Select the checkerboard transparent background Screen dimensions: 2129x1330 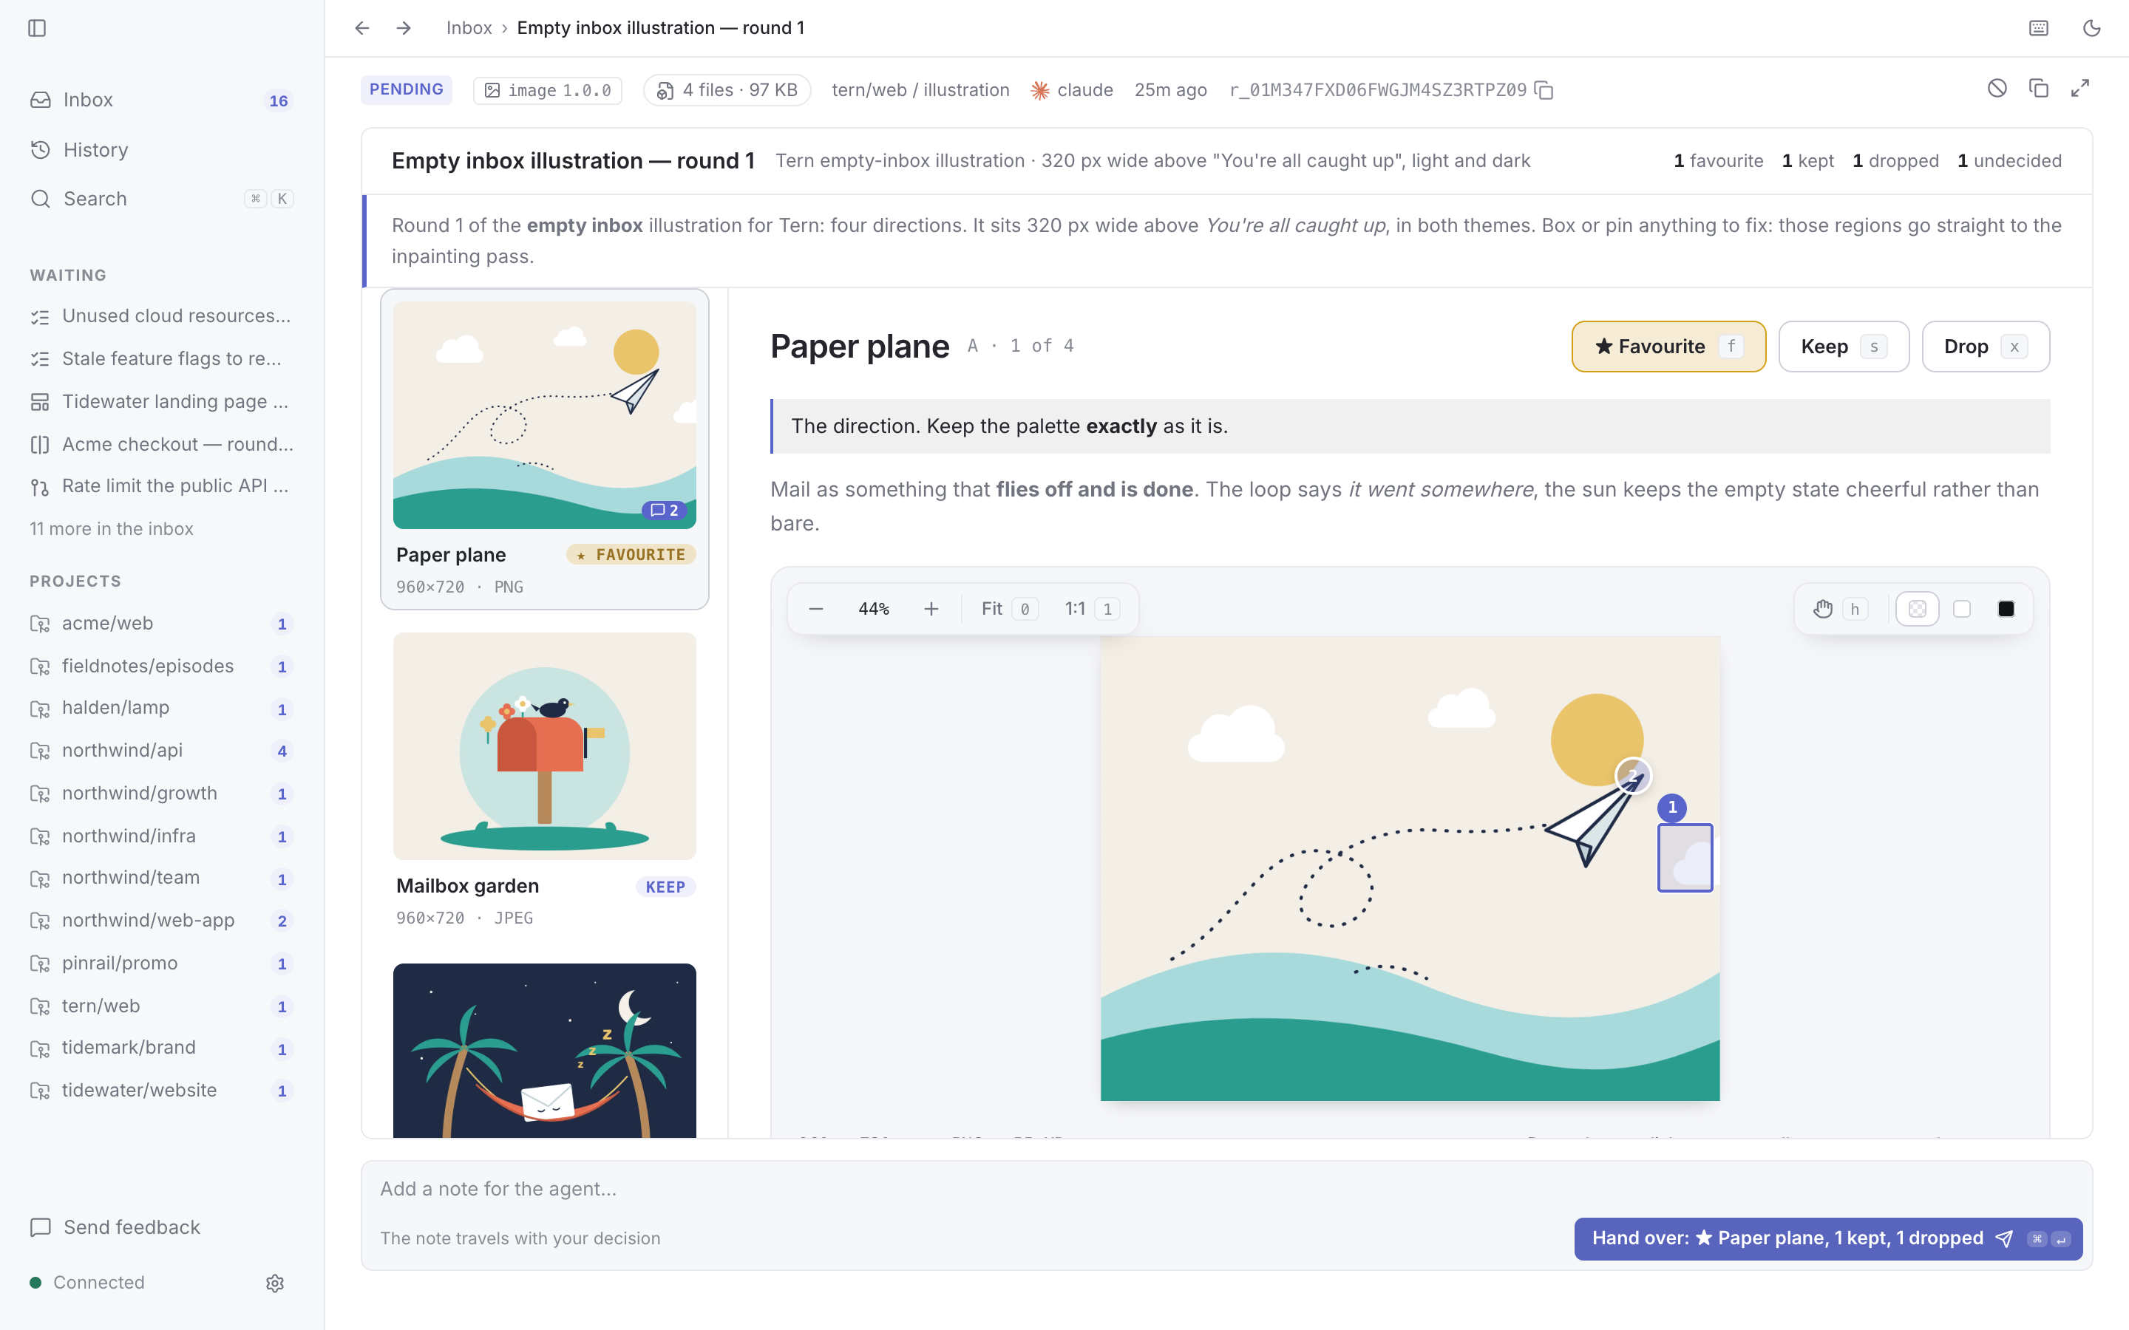click(x=1917, y=609)
